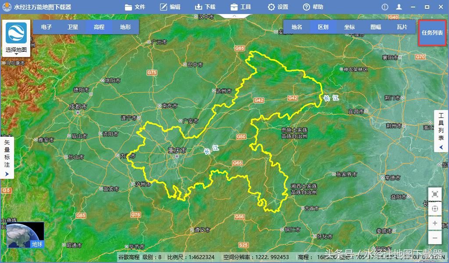The width and height of the screenshot is (449, 263).
Task: Toggle the 地名 place names overlay
Action: [x=296, y=27]
